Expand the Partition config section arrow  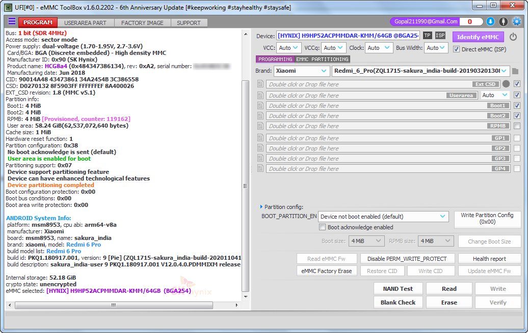pyautogui.click(x=261, y=206)
